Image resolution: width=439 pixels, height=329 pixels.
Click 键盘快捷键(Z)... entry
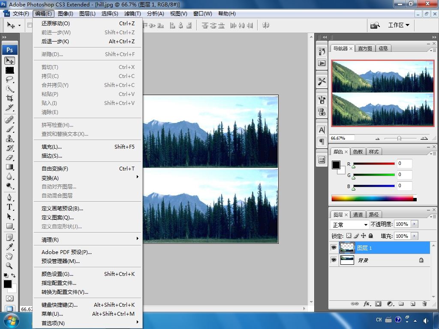click(x=87, y=305)
